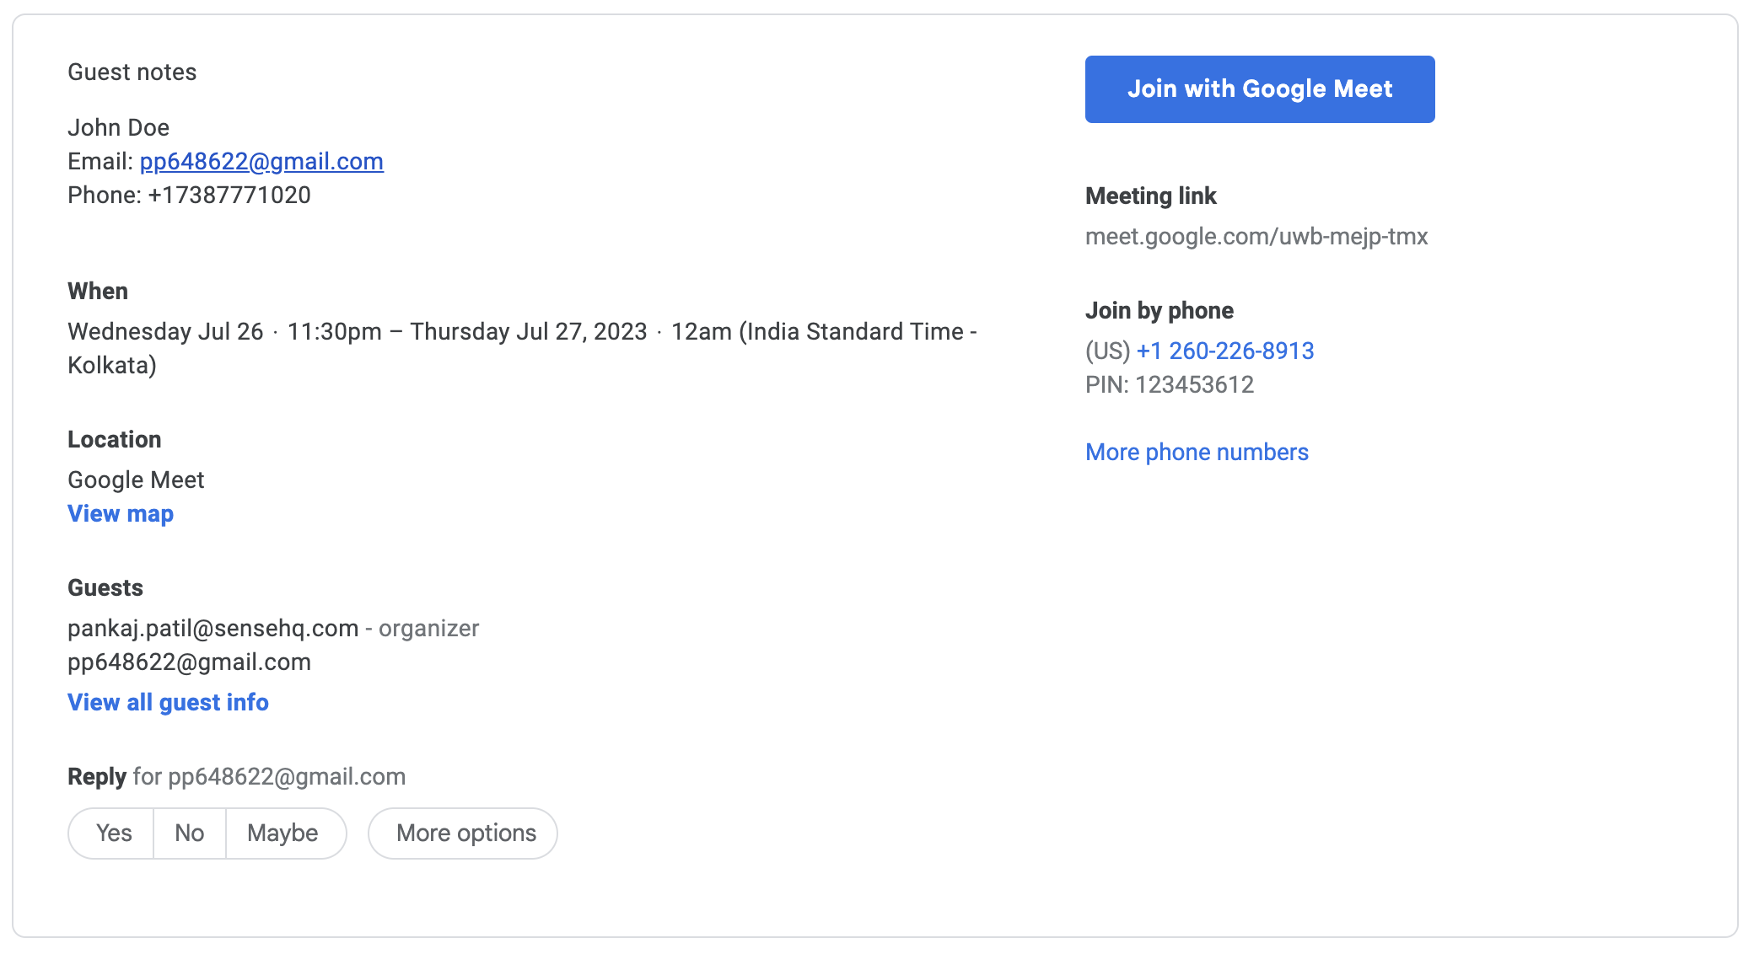Viewport: 1754px width, 954px height.
Task: Select the PIN: 123453612 text
Action: (x=1170, y=384)
